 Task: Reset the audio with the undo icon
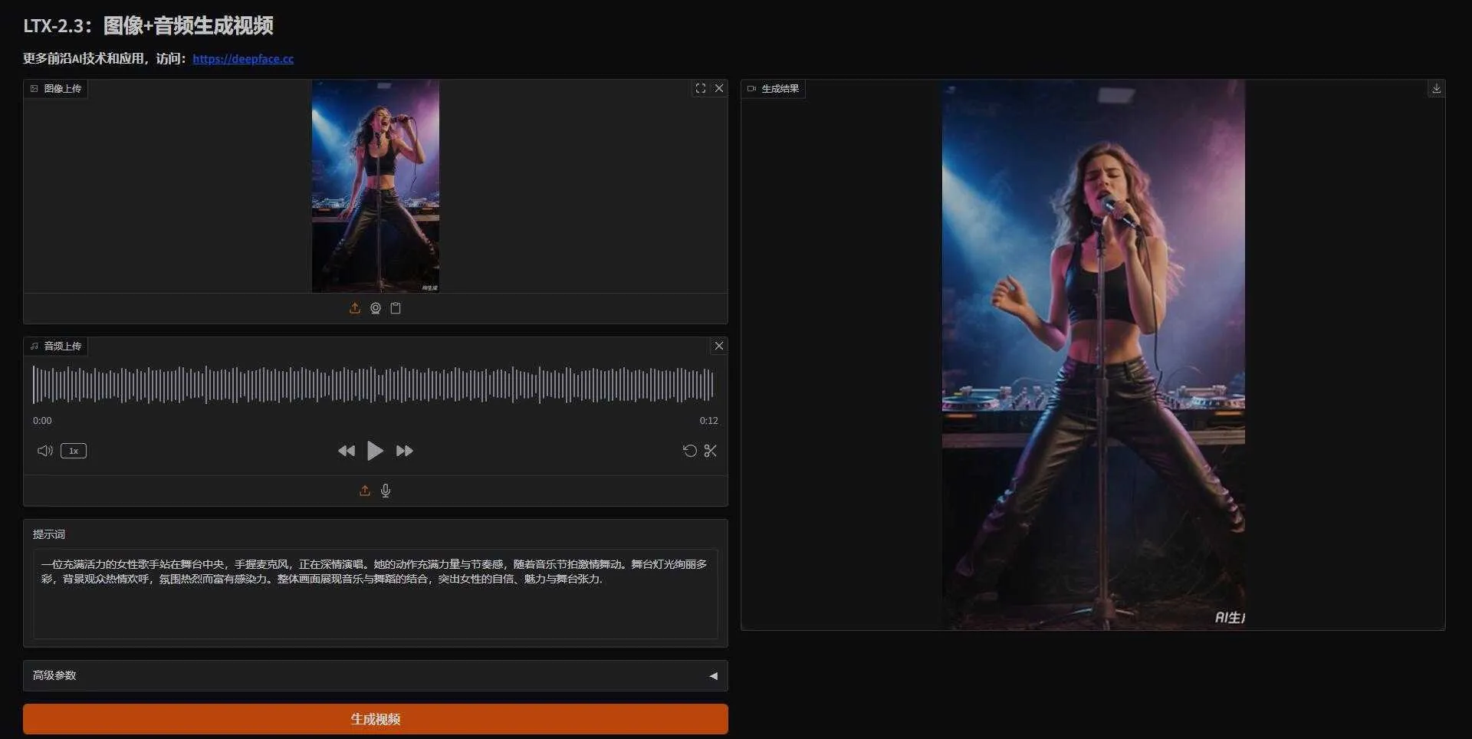tap(688, 451)
